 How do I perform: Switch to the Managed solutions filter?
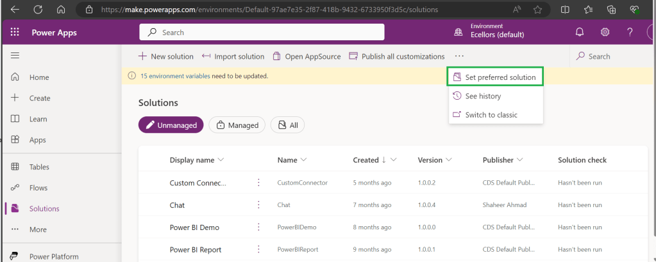(237, 125)
